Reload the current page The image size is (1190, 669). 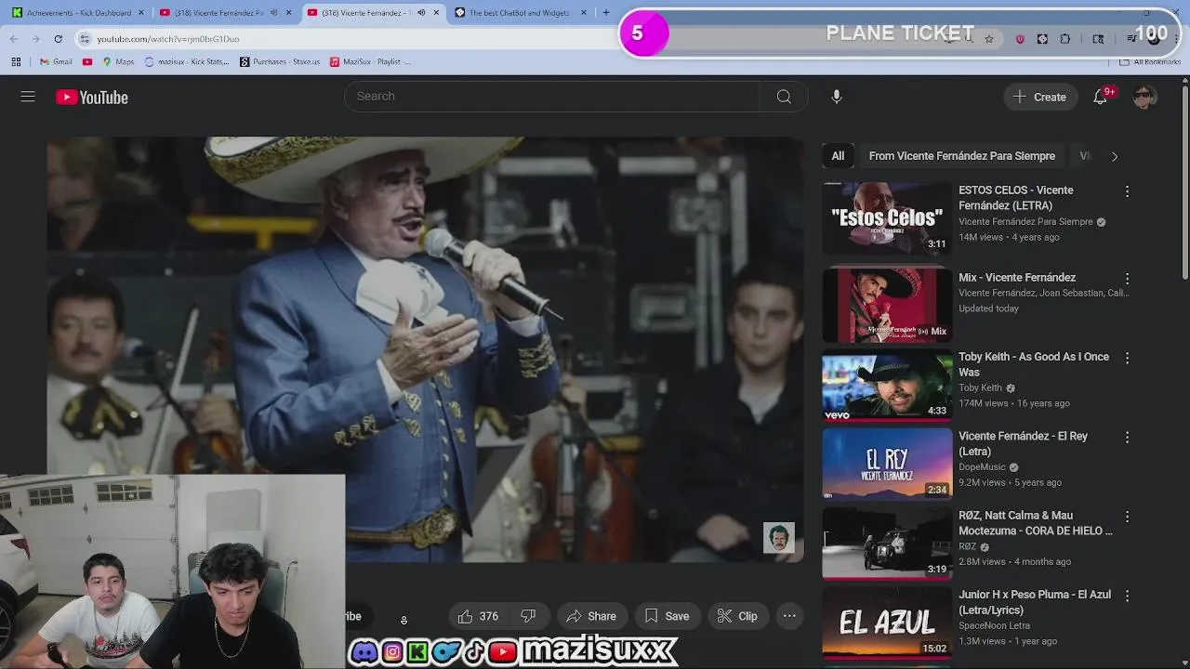tap(58, 39)
